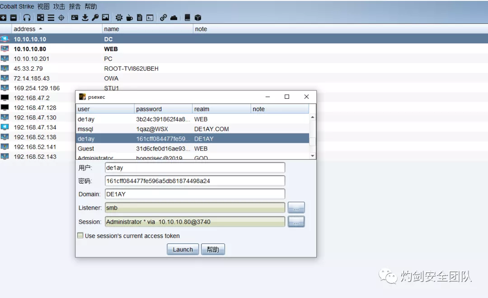Click the Session field showing Administrator
Screen dimensions: 488x298
195,222
